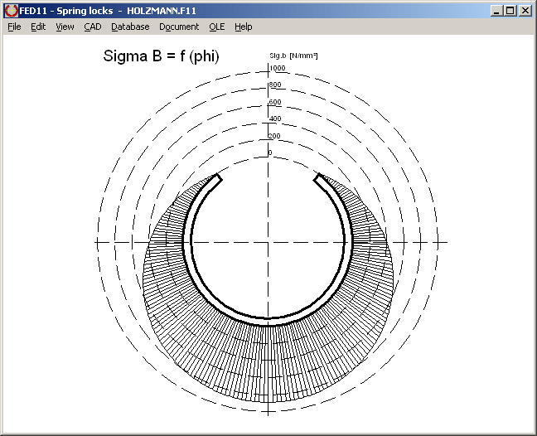Click the 200 scale value on the axis
This screenshot has width=537, height=436.
point(275,136)
